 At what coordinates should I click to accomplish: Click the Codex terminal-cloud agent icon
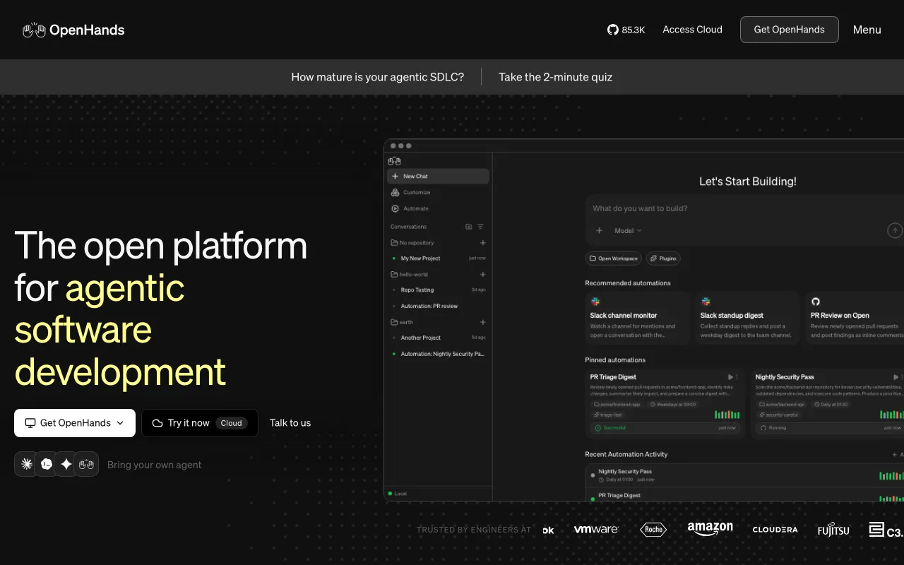[x=47, y=464]
